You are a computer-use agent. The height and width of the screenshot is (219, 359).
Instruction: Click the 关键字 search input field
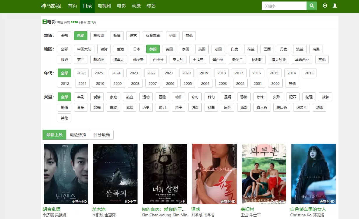(x=284, y=6)
